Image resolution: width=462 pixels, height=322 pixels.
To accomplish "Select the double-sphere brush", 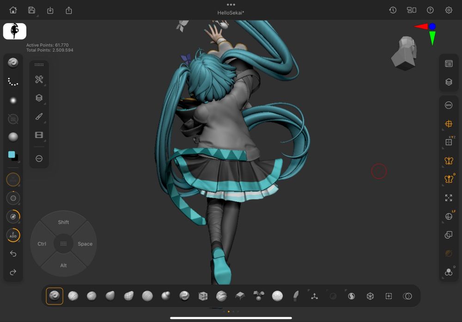I will click(x=166, y=296).
